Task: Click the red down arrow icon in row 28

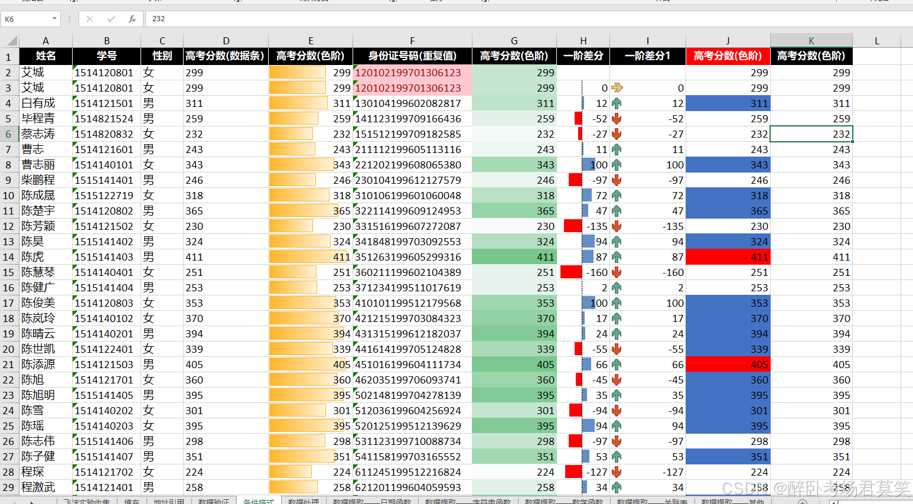Action: [x=617, y=472]
